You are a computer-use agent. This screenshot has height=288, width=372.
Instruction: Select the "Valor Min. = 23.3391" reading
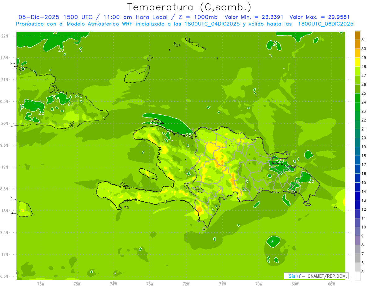click(254, 17)
